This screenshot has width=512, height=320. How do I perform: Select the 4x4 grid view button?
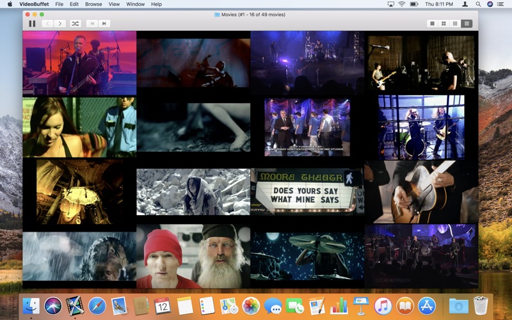point(467,24)
